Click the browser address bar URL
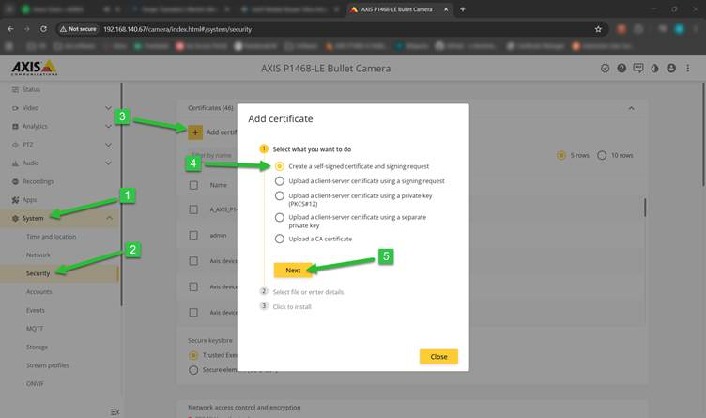The height and width of the screenshot is (418, 706). coord(177,29)
